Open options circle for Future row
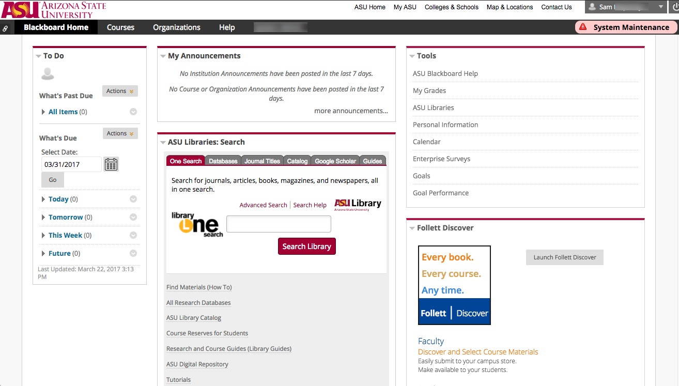Image resolution: width=679 pixels, height=386 pixels. pos(133,253)
